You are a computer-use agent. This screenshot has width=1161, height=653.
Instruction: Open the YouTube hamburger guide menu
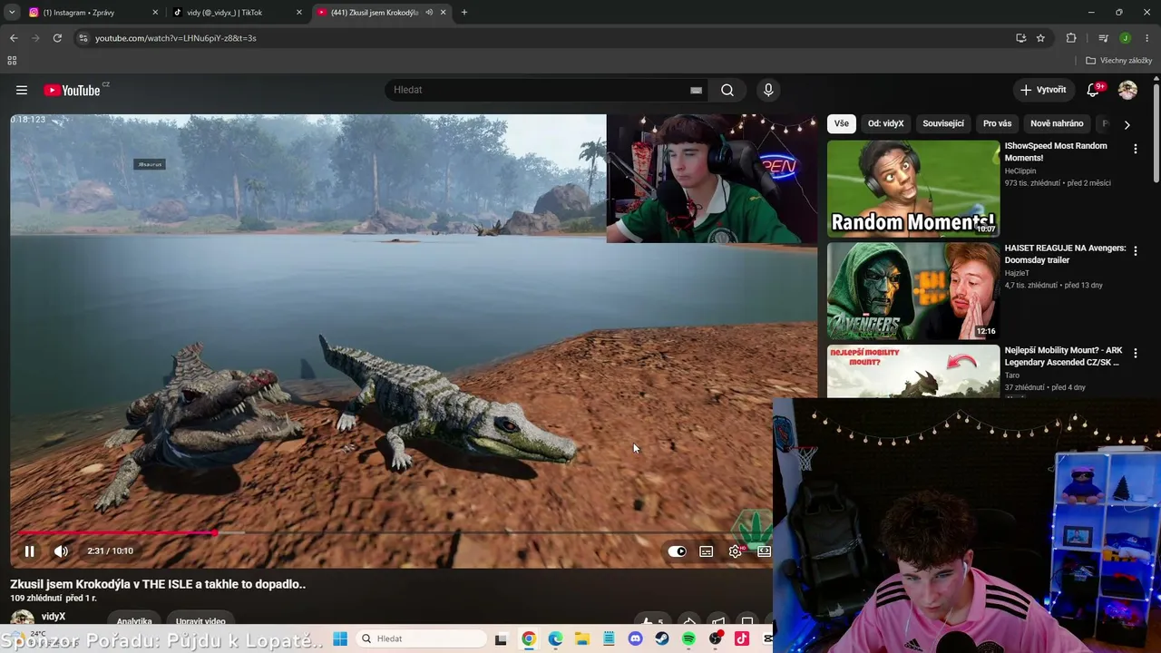[x=22, y=90]
